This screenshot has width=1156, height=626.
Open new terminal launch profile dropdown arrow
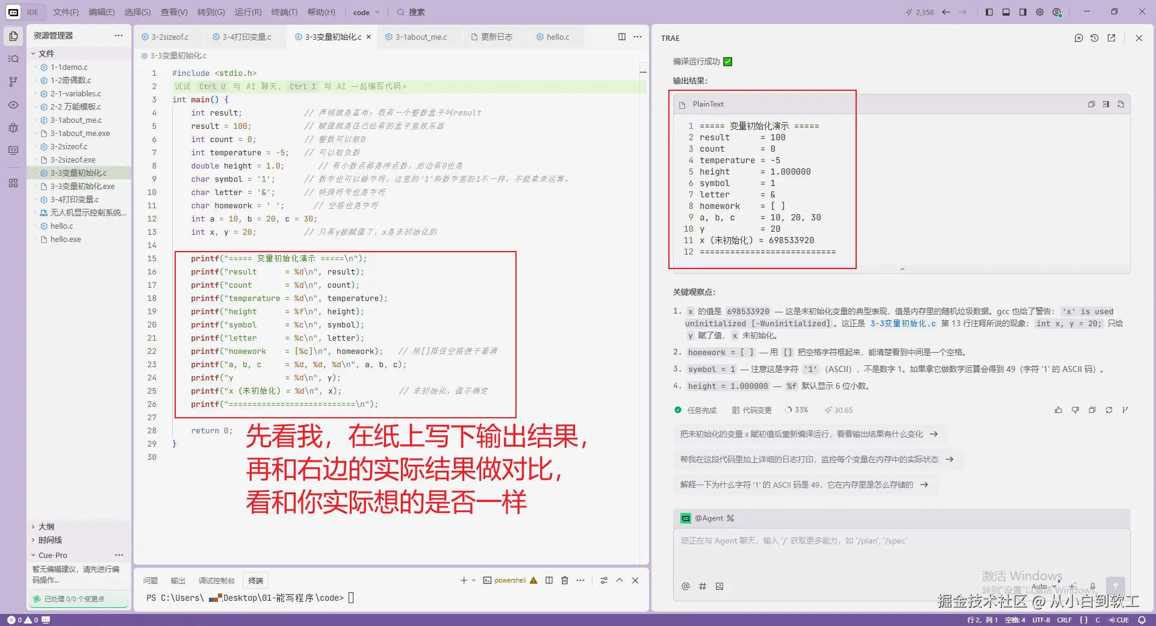474,580
